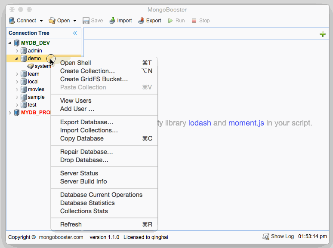The image size is (333, 248).
Task: Select Import Collections... menu entry
Action: [104, 130]
